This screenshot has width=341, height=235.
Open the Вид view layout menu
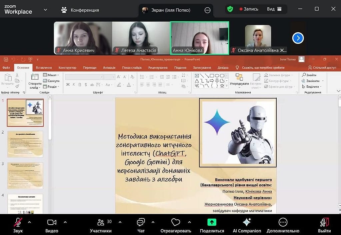pos(274,9)
